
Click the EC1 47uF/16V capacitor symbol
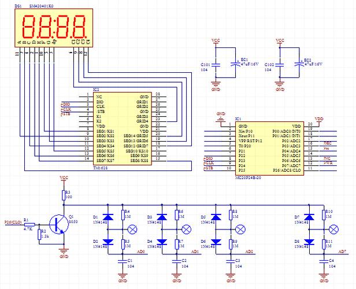(x=236, y=65)
